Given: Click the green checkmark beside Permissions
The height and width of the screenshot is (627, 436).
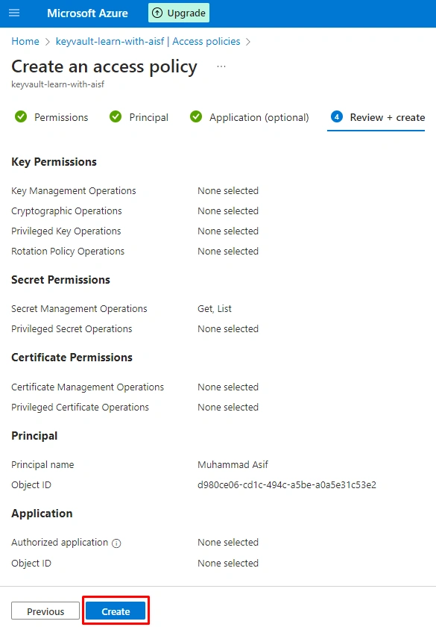Looking at the screenshot, I should (21, 116).
